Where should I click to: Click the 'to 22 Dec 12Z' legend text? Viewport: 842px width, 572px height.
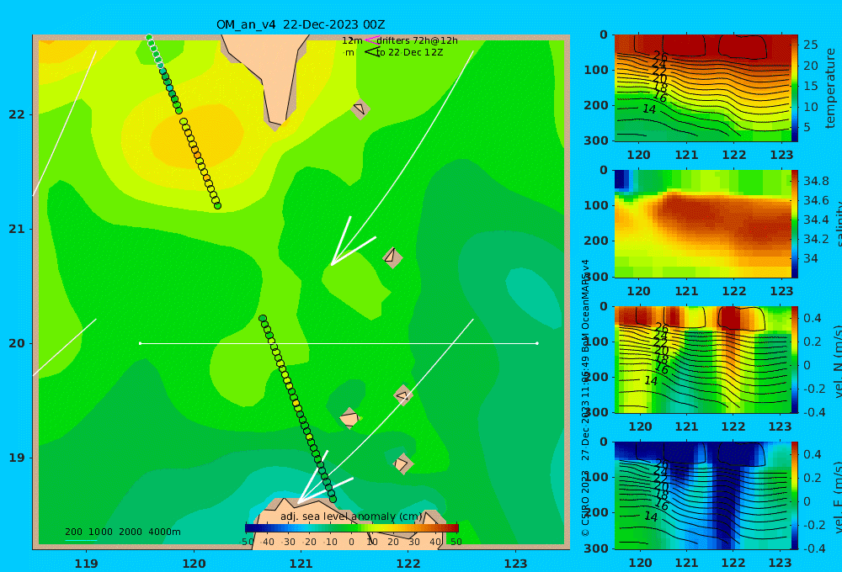(410, 53)
